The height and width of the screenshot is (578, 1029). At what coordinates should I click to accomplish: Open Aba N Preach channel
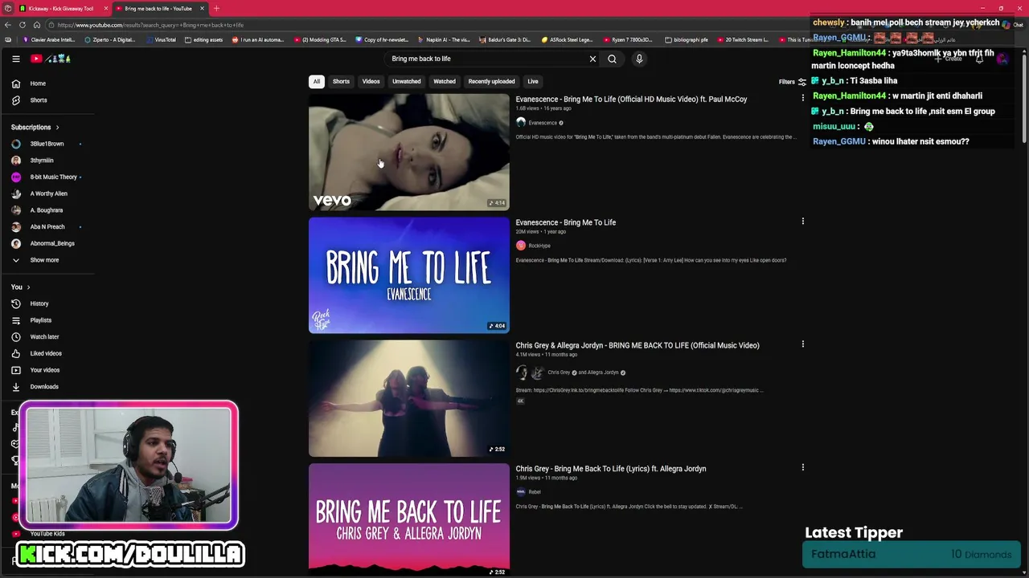point(48,226)
